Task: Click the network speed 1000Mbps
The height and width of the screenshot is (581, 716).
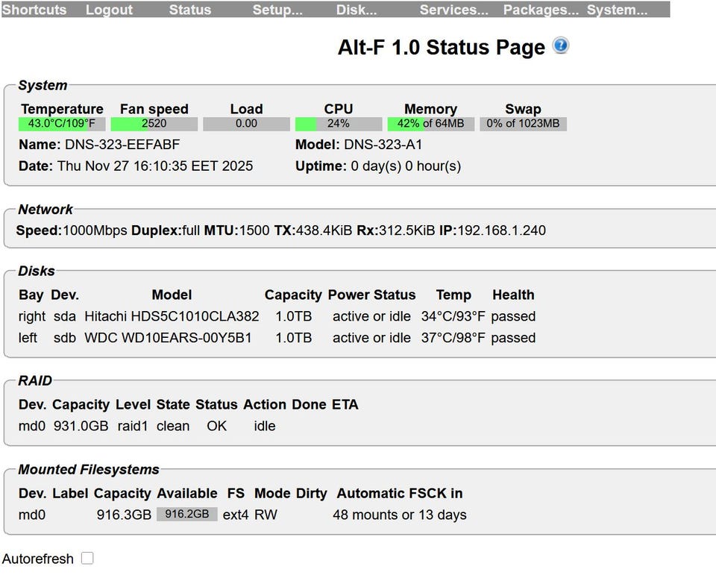Action: click(x=95, y=230)
